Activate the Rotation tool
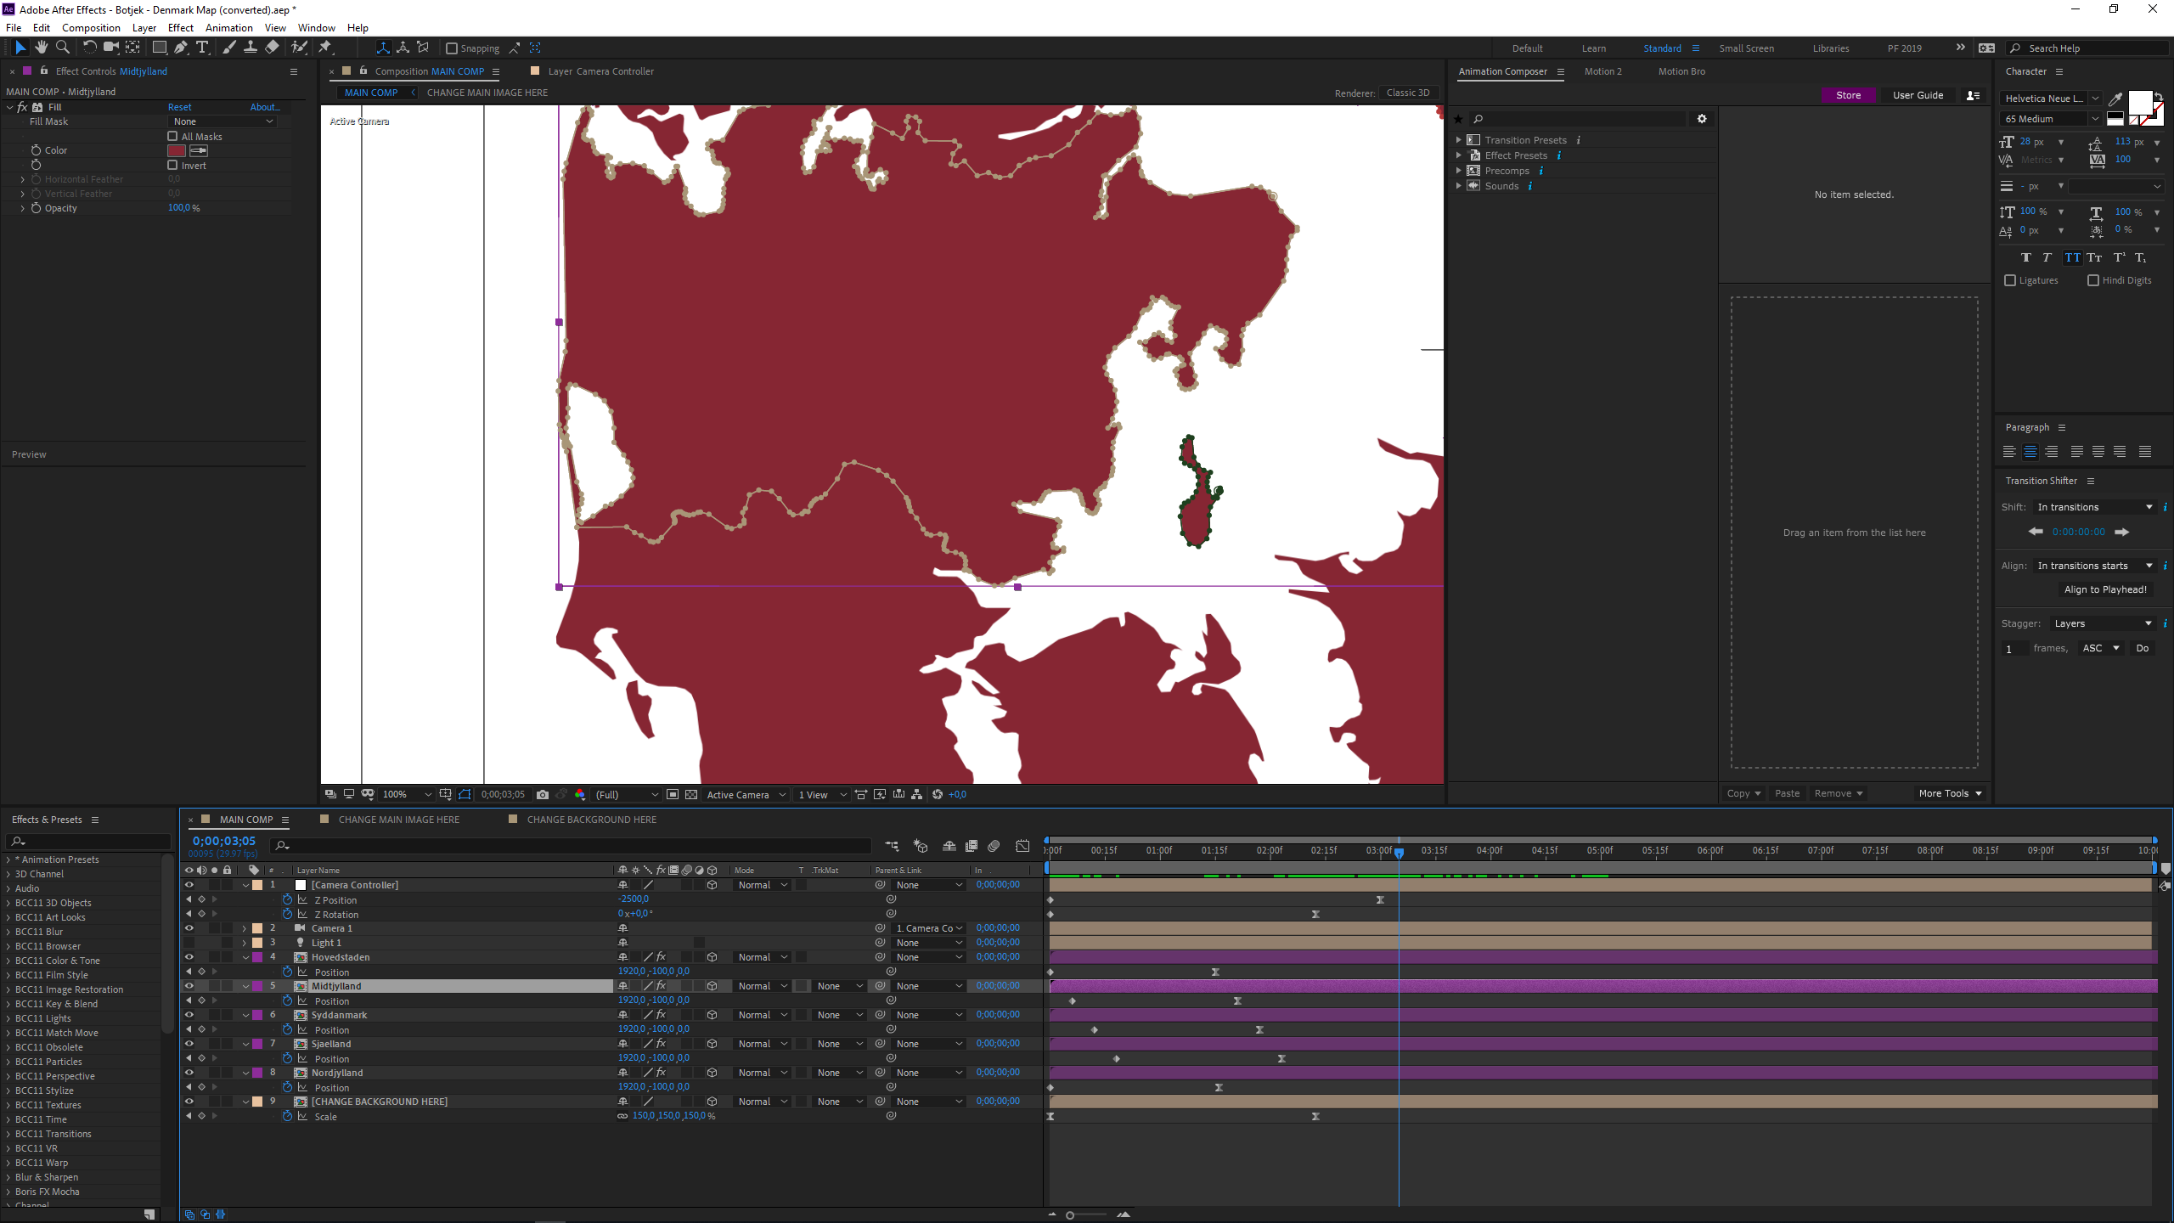The image size is (2174, 1223). click(x=90, y=48)
